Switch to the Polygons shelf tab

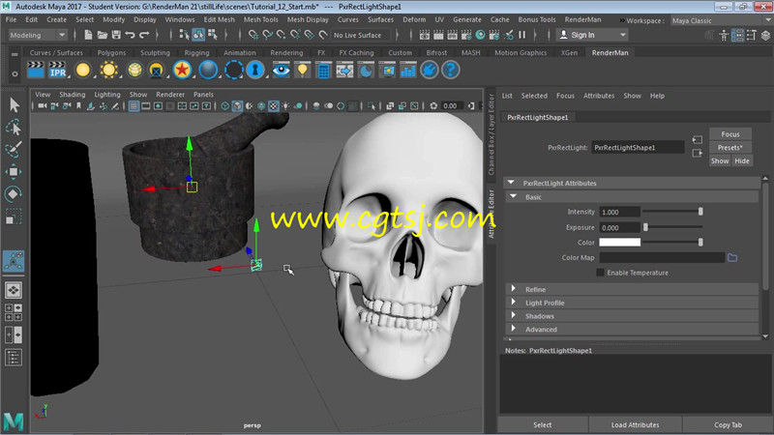[111, 53]
